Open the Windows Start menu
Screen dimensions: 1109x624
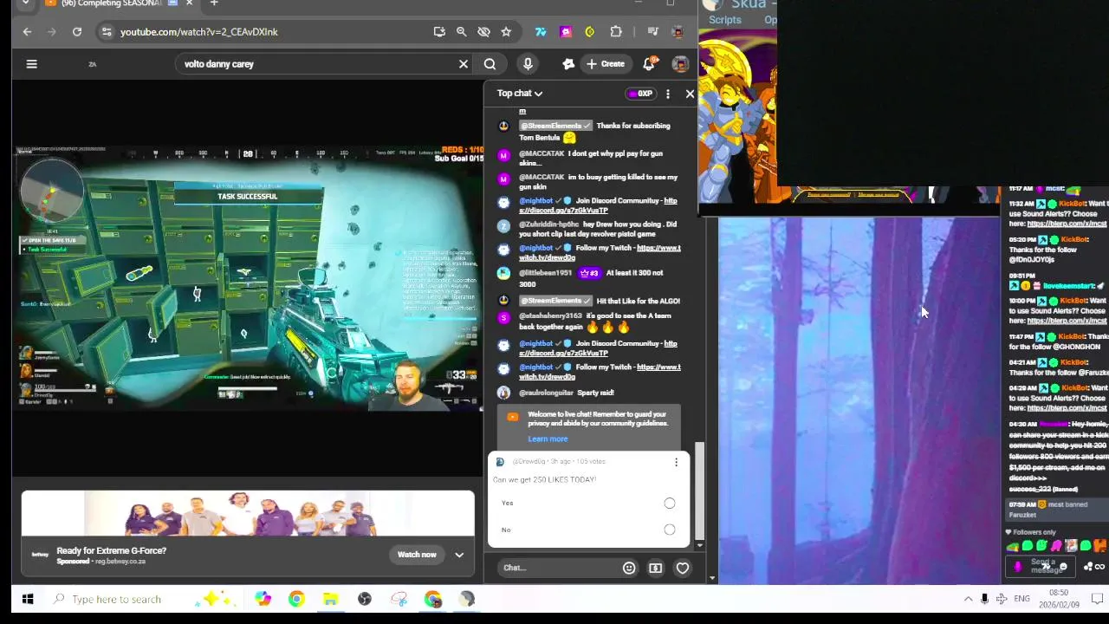(28, 599)
